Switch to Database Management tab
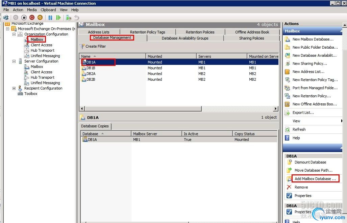This screenshot has height=223, width=347. pos(112,38)
